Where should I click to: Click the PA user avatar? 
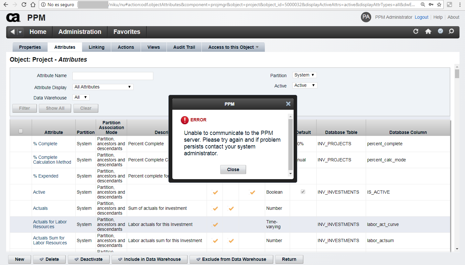[366, 17]
